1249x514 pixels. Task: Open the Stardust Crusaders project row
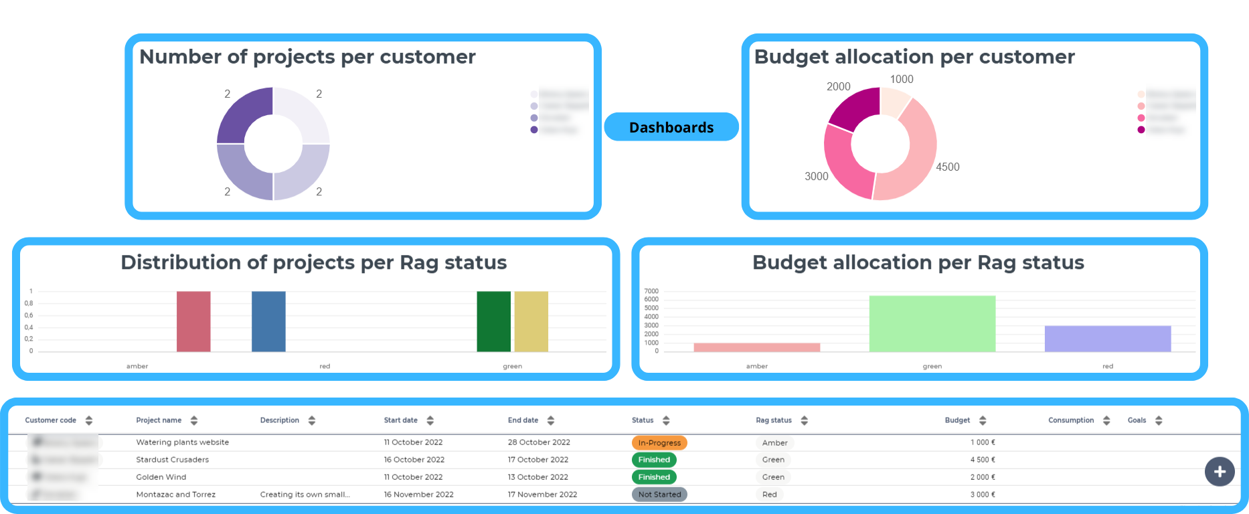point(173,460)
